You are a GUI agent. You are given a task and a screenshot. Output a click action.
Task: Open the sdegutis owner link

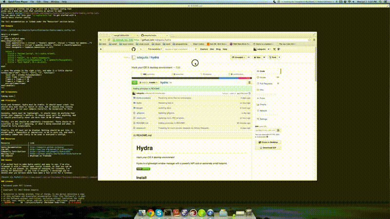pos(142,57)
